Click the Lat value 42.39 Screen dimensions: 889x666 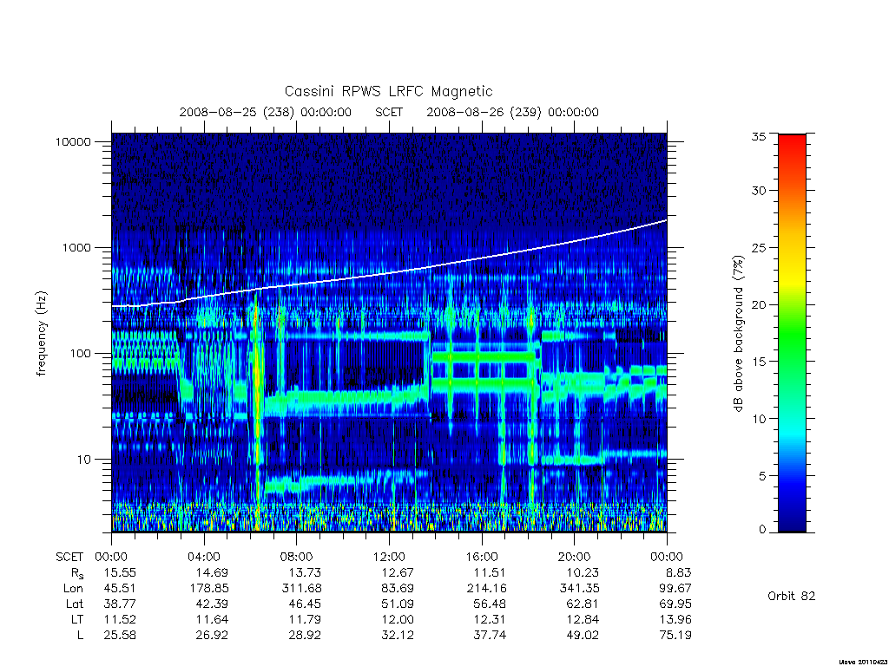[x=212, y=604]
